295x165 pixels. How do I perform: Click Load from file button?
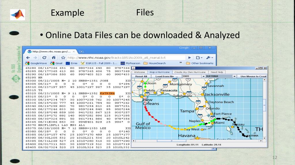click(x=167, y=76)
